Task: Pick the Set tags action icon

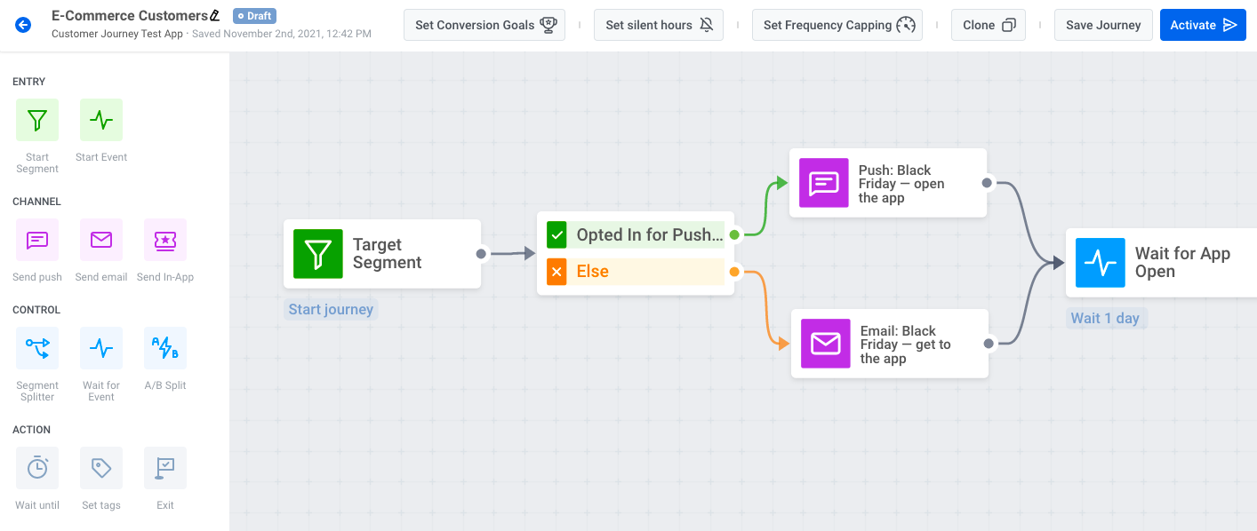Action: 101,468
